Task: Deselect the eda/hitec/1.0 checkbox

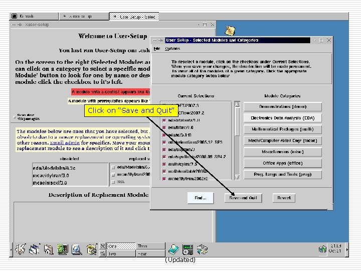Action: pos(164,127)
